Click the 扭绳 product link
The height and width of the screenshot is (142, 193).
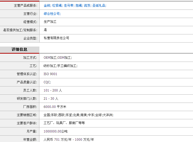[x=78, y=5]
